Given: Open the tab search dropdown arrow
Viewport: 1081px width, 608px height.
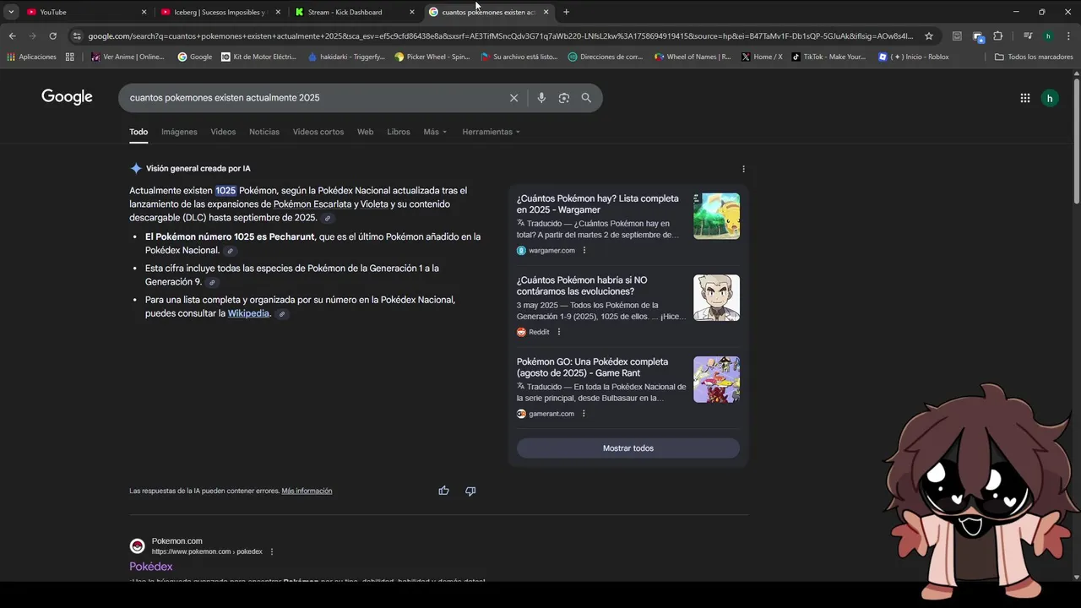Looking at the screenshot, I should pyautogui.click(x=11, y=12).
